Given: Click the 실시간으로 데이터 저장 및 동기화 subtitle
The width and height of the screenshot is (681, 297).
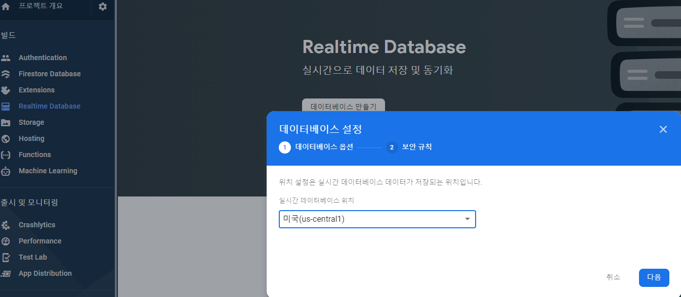Looking at the screenshot, I should pos(377,70).
